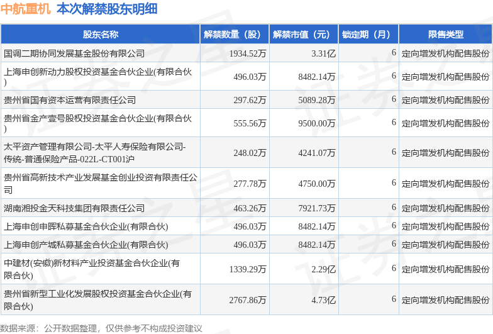Click 496.03万 in 上海申创申晖 row
The width and height of the screenshot is (493, 334).
(250, 226)
